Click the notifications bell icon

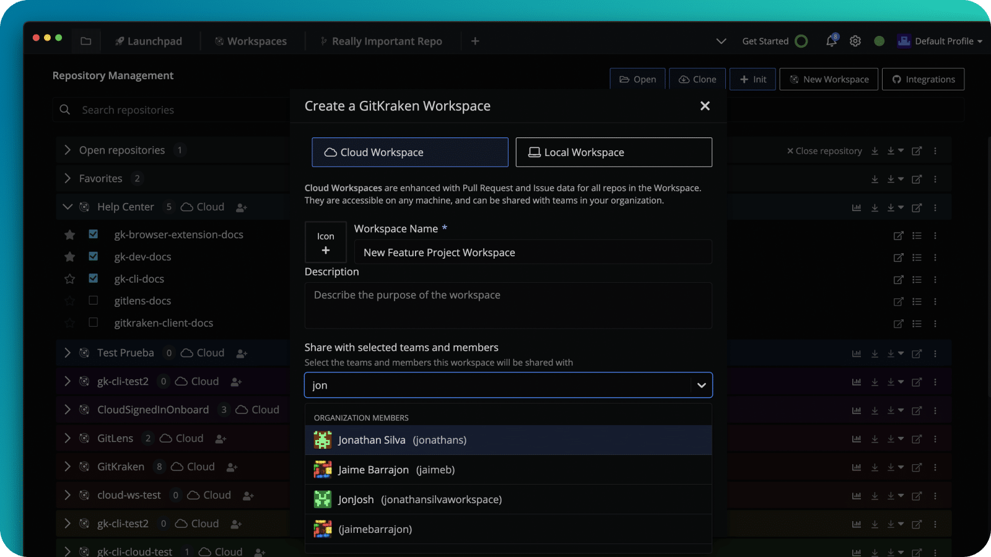831,41
